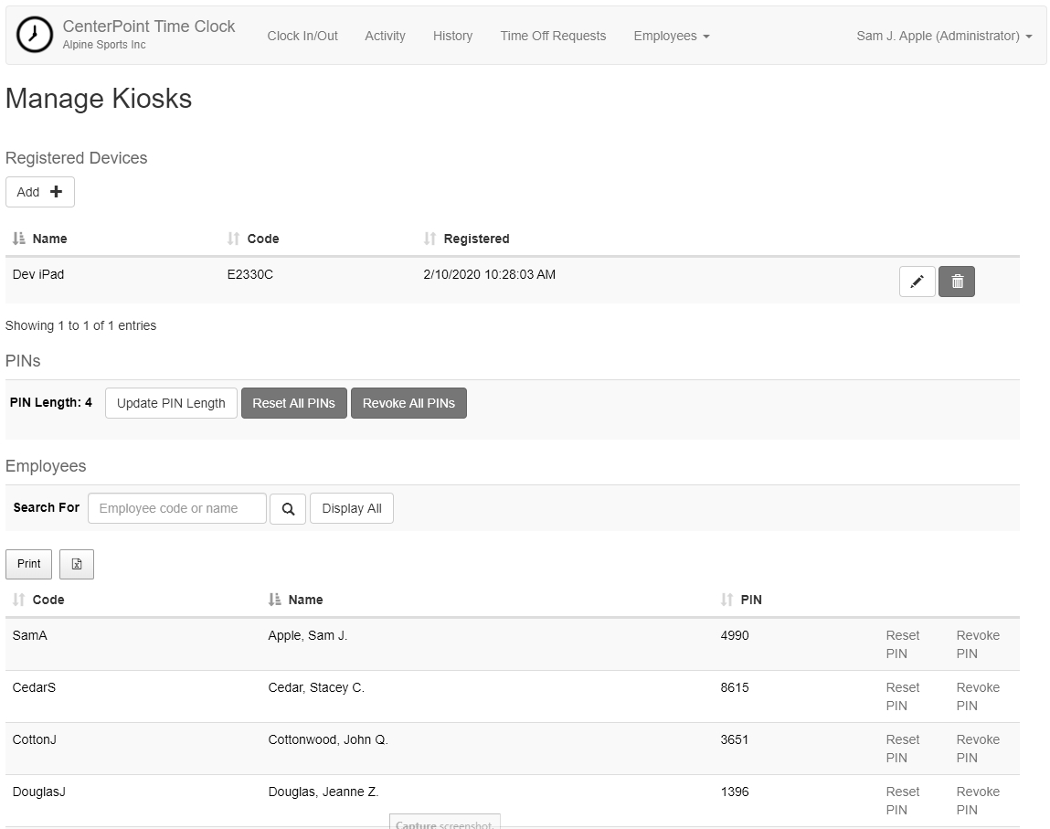Export employee list with the spreadsheet icon
This screenshot has height=829, width=1050.
(x=77, y=564)
